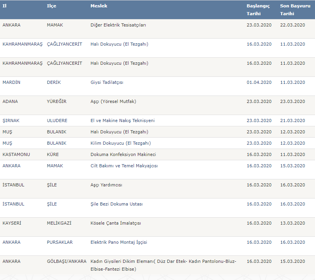Viewport: 315px width, 280px height.
Task: Click the İl column header
Action: click(5, 6)
